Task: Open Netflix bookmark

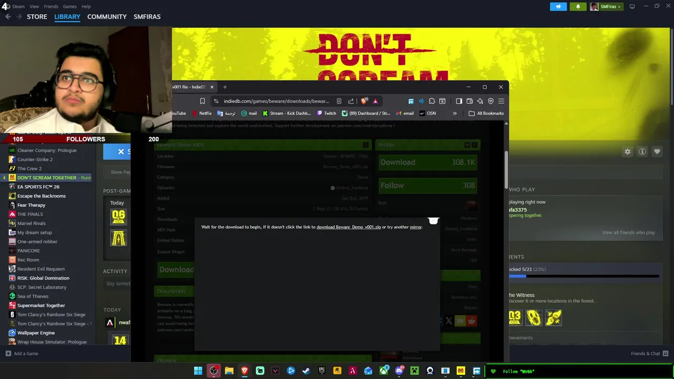Action: click(202, 113)
